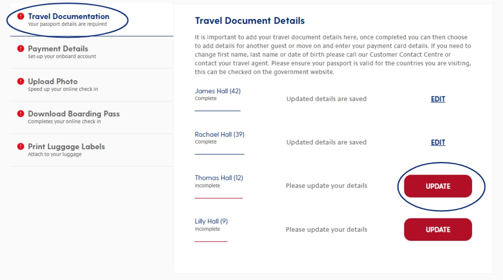Switch to the Print Luggage Labels step
Viewport: 503px width, 280px height.
tap(92, 150)
